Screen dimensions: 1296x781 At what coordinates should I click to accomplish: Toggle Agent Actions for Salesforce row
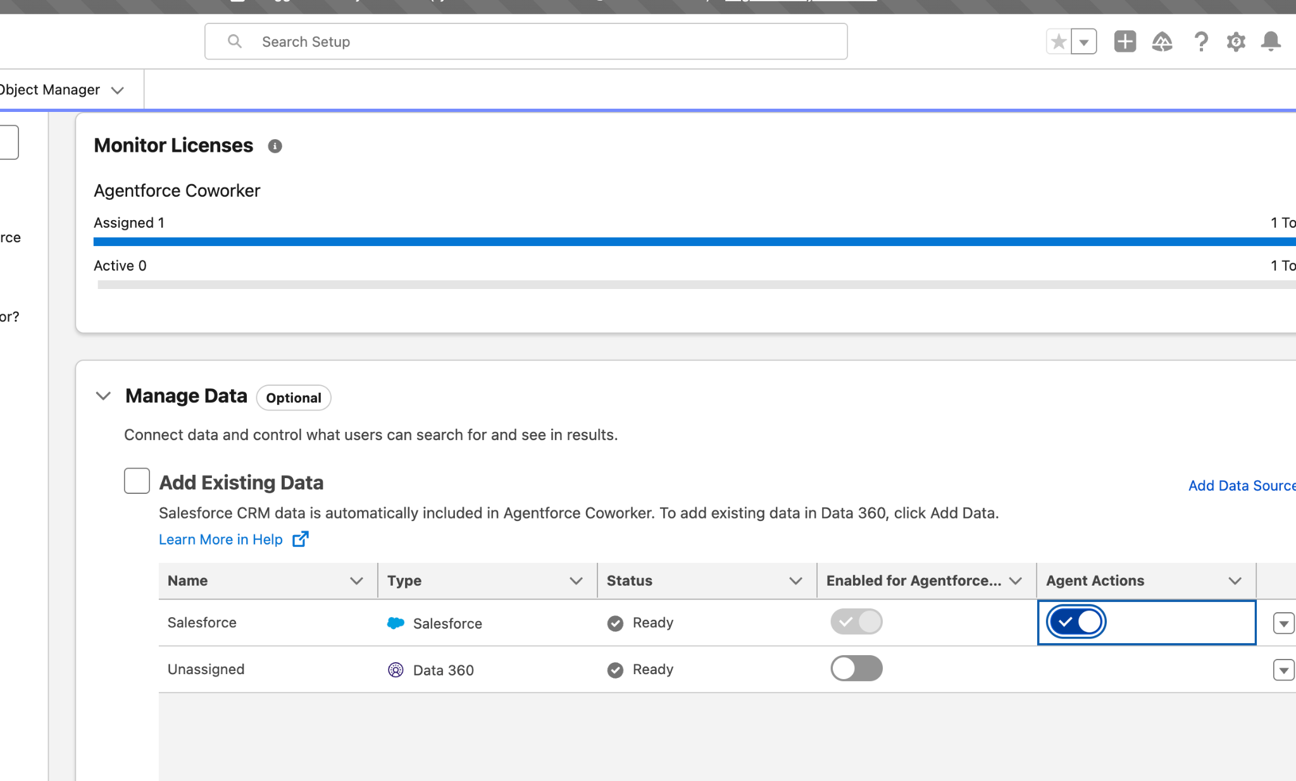[1076, 622]
